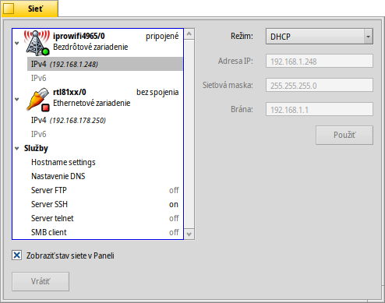
Task: Click the wireless tower icon for iprowifi4965/0
Action: point(37,43)
